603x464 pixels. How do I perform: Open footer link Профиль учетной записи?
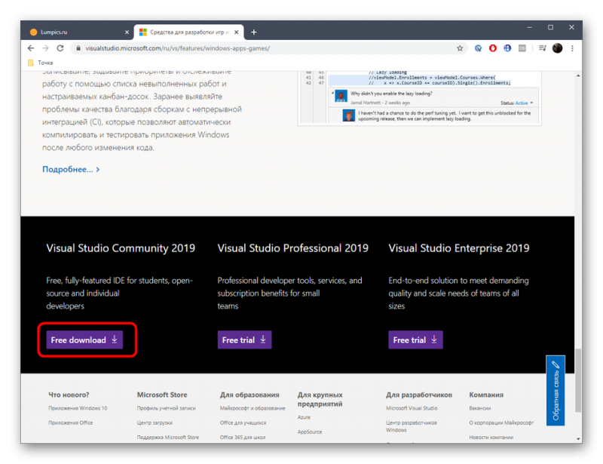166,408
